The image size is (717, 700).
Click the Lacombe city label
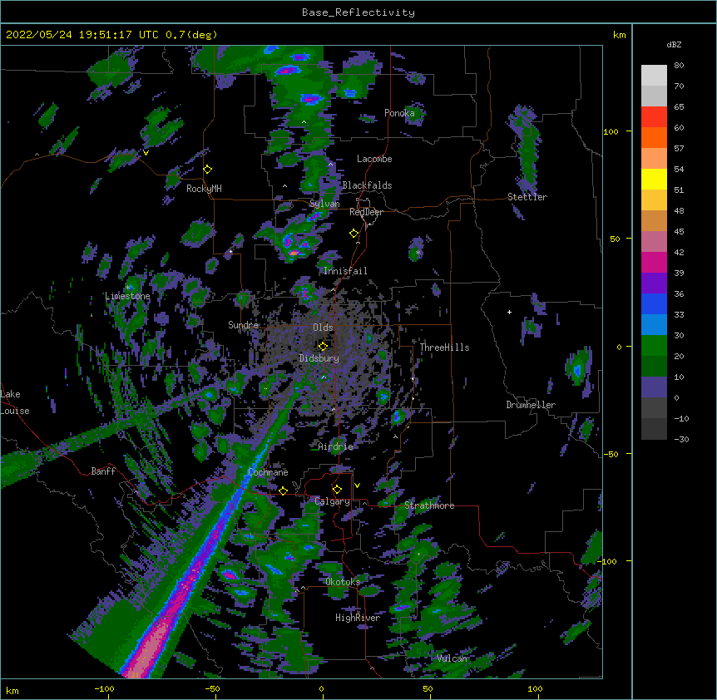(374, 159)
